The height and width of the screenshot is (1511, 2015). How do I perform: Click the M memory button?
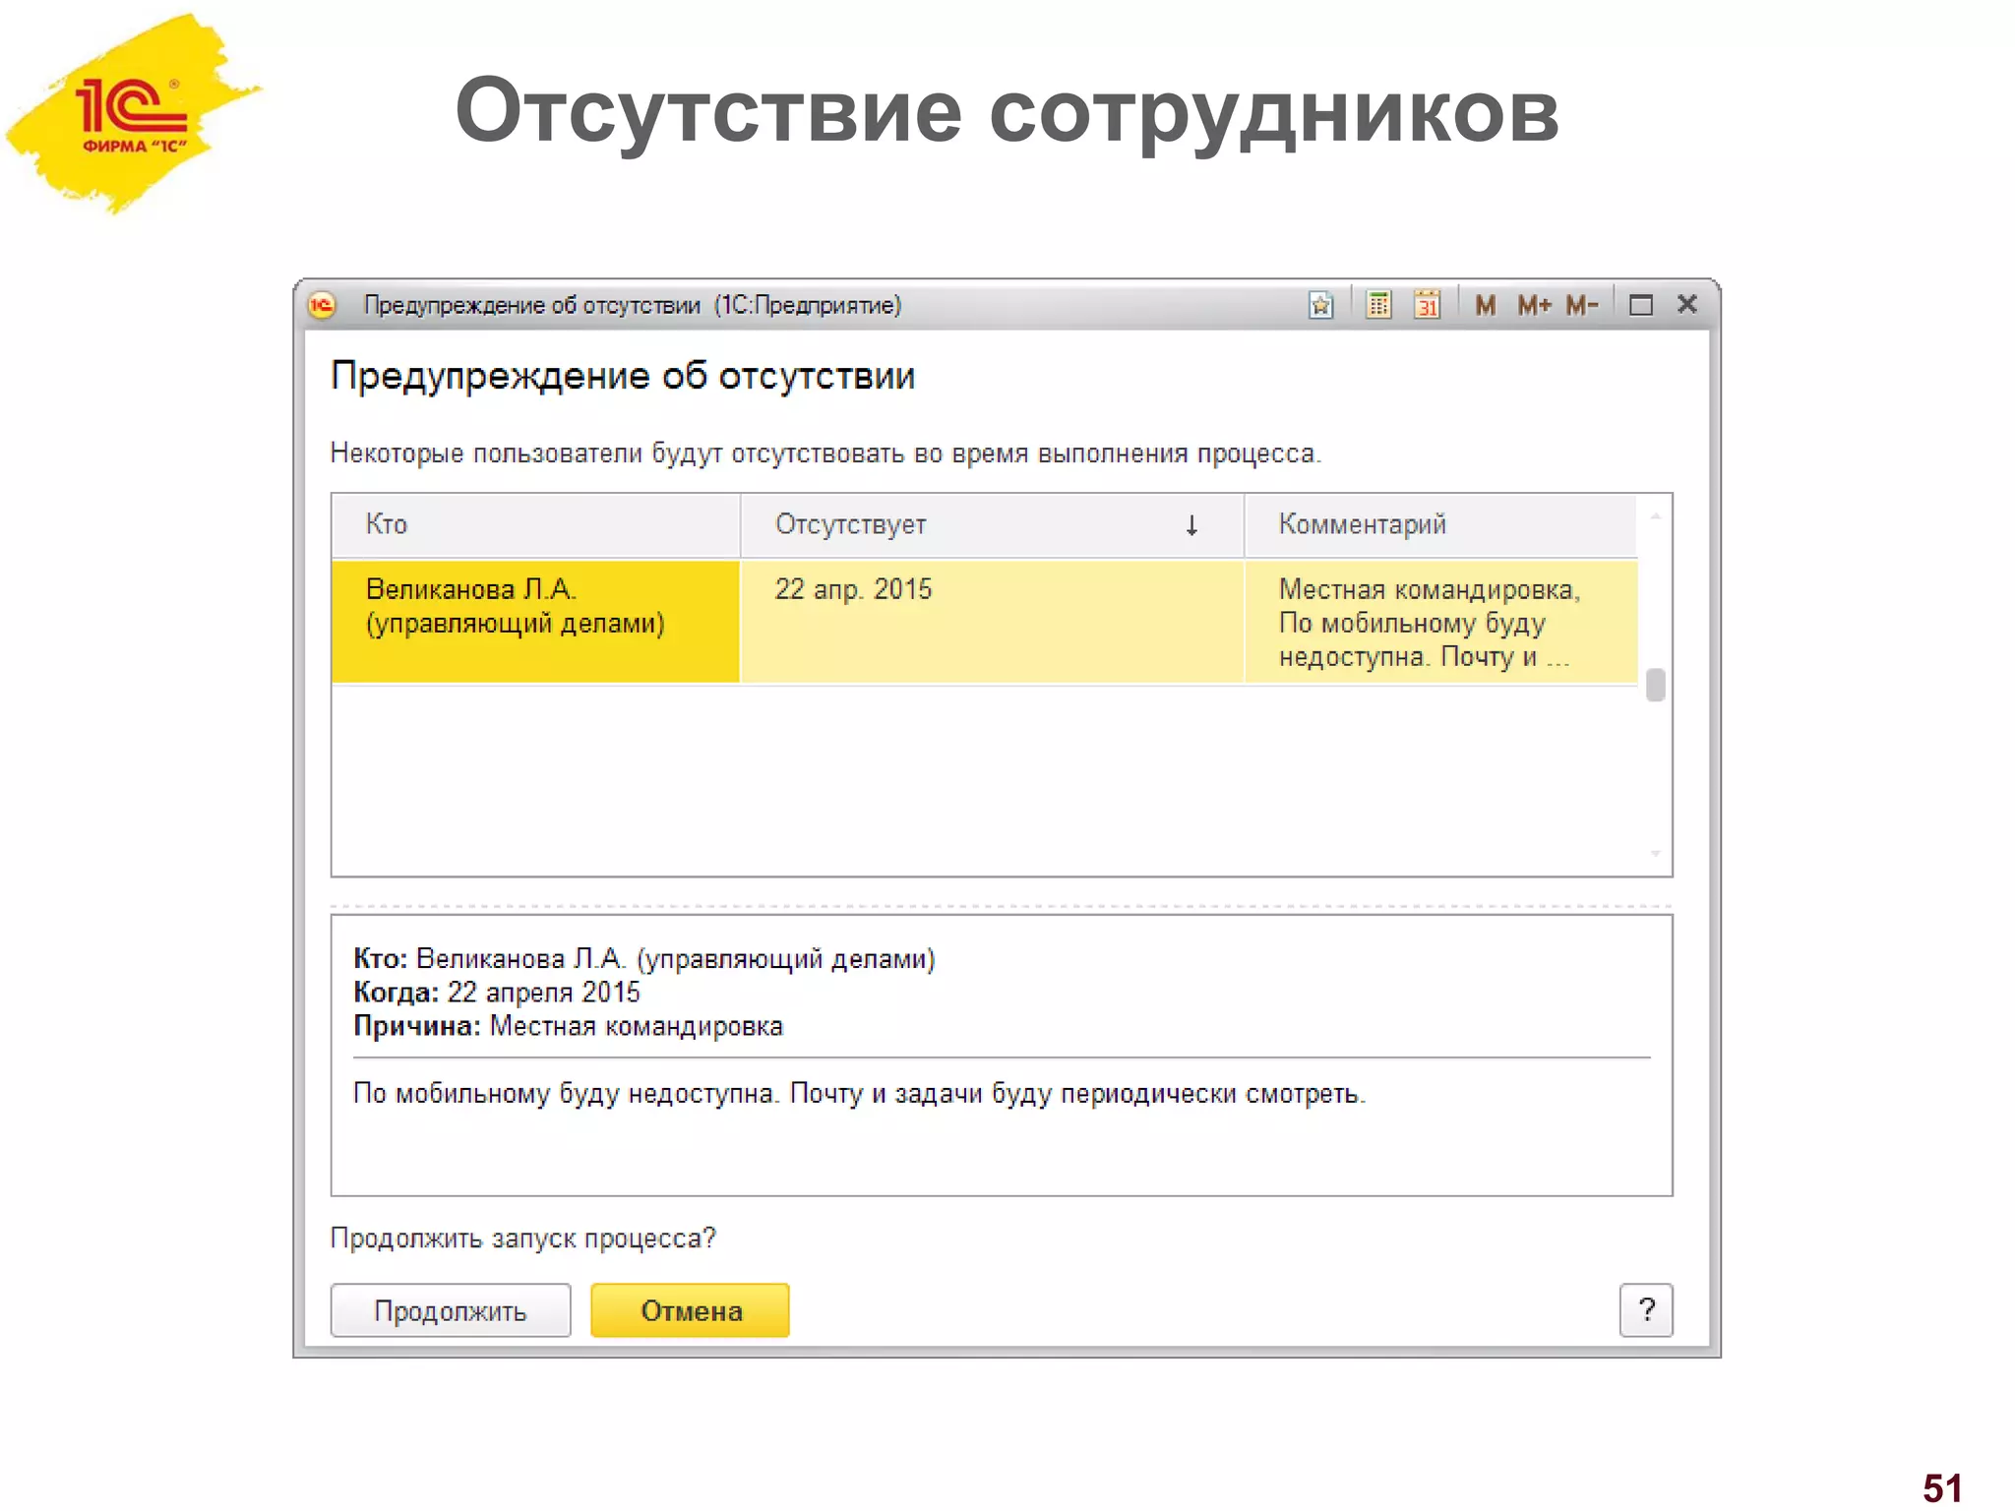tap(1486, 306)
